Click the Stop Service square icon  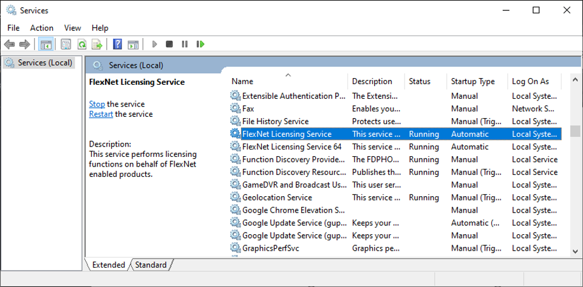point(169,44)
